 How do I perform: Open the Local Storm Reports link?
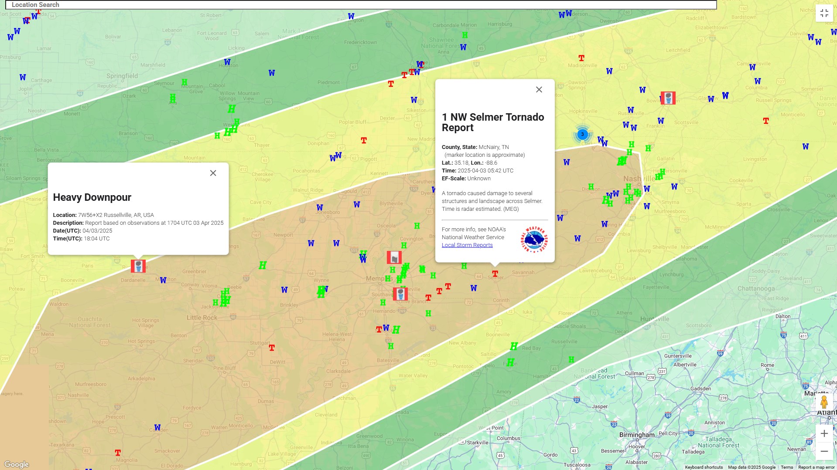coord(467,245)
